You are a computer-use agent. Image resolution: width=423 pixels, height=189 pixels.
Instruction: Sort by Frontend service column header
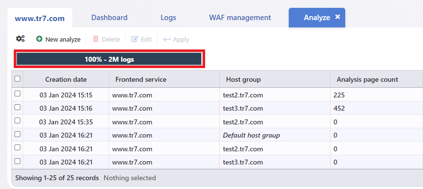(x=164, y=79)
